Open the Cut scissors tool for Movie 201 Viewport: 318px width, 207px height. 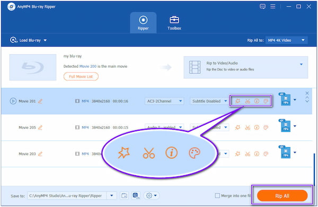point(248,101)
